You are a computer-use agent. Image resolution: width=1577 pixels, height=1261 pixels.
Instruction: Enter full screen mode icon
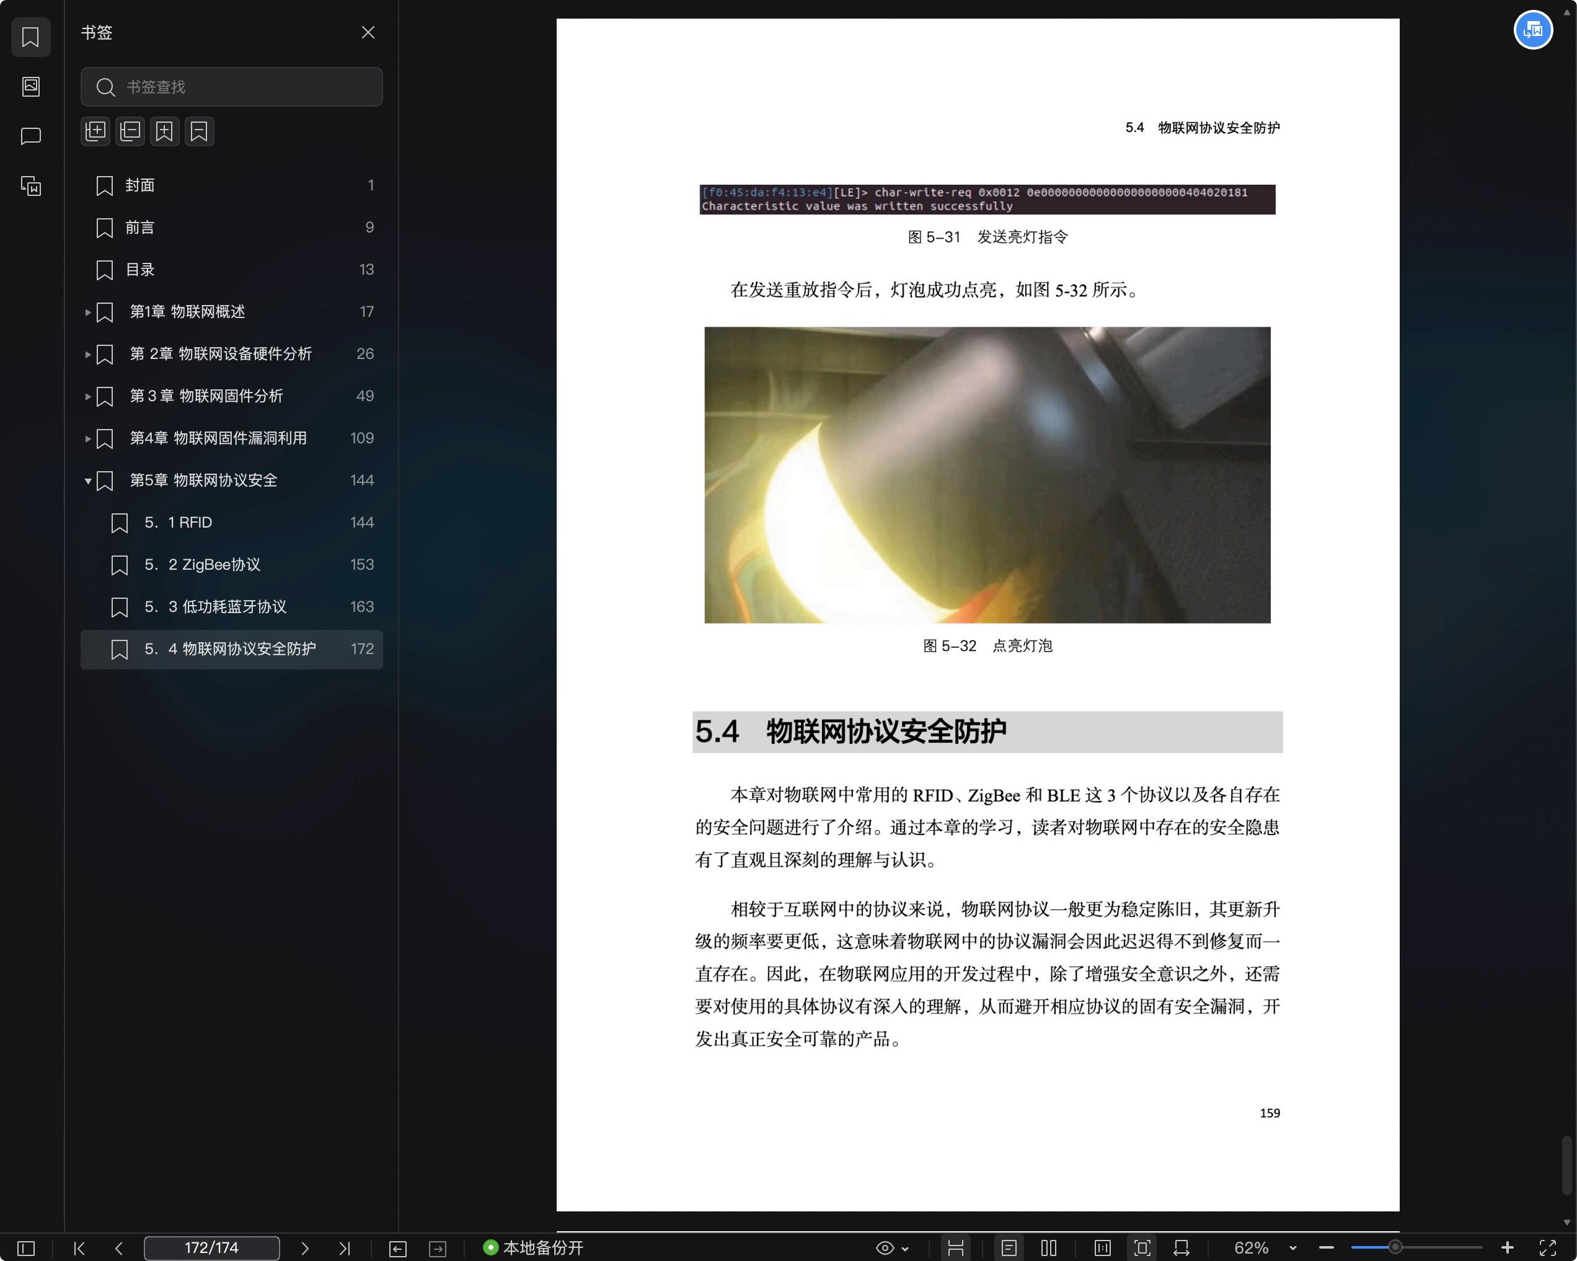(x=1548, y=1248)
